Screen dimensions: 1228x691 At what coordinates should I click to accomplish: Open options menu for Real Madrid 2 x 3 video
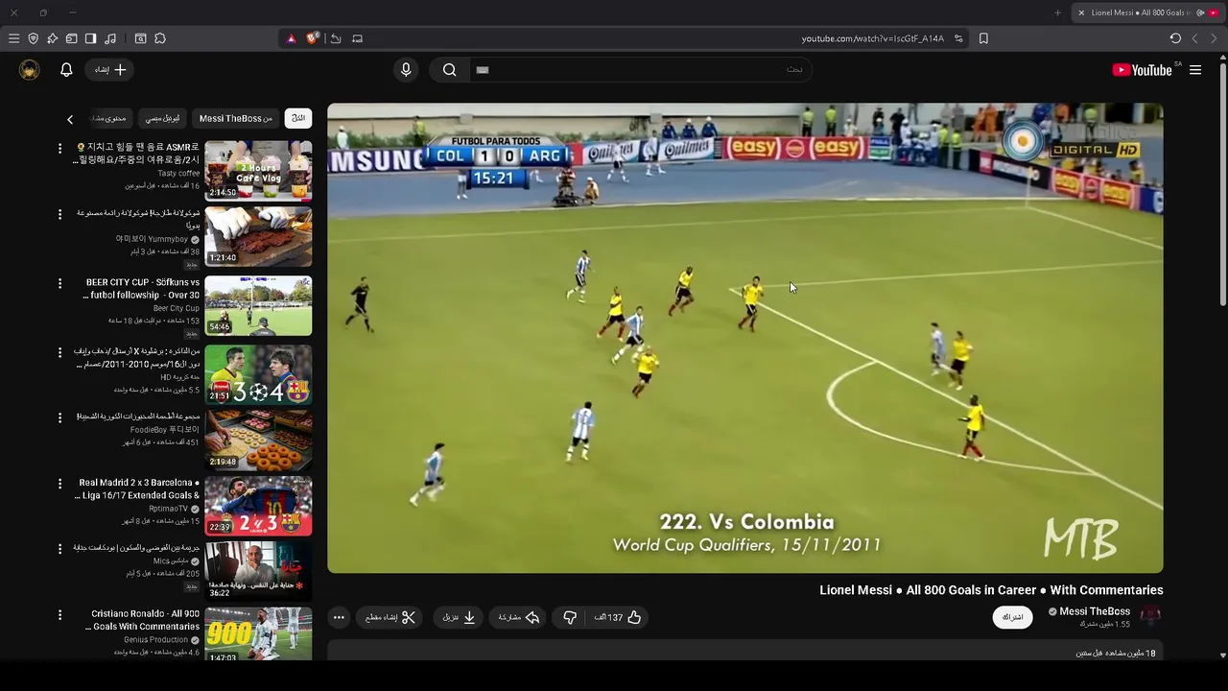[59, 484]
